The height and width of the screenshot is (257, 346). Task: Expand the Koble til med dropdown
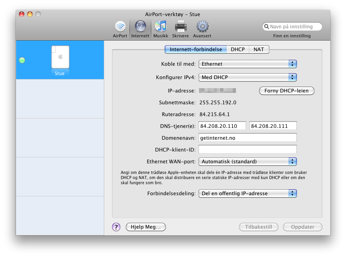tap(247, 64)
